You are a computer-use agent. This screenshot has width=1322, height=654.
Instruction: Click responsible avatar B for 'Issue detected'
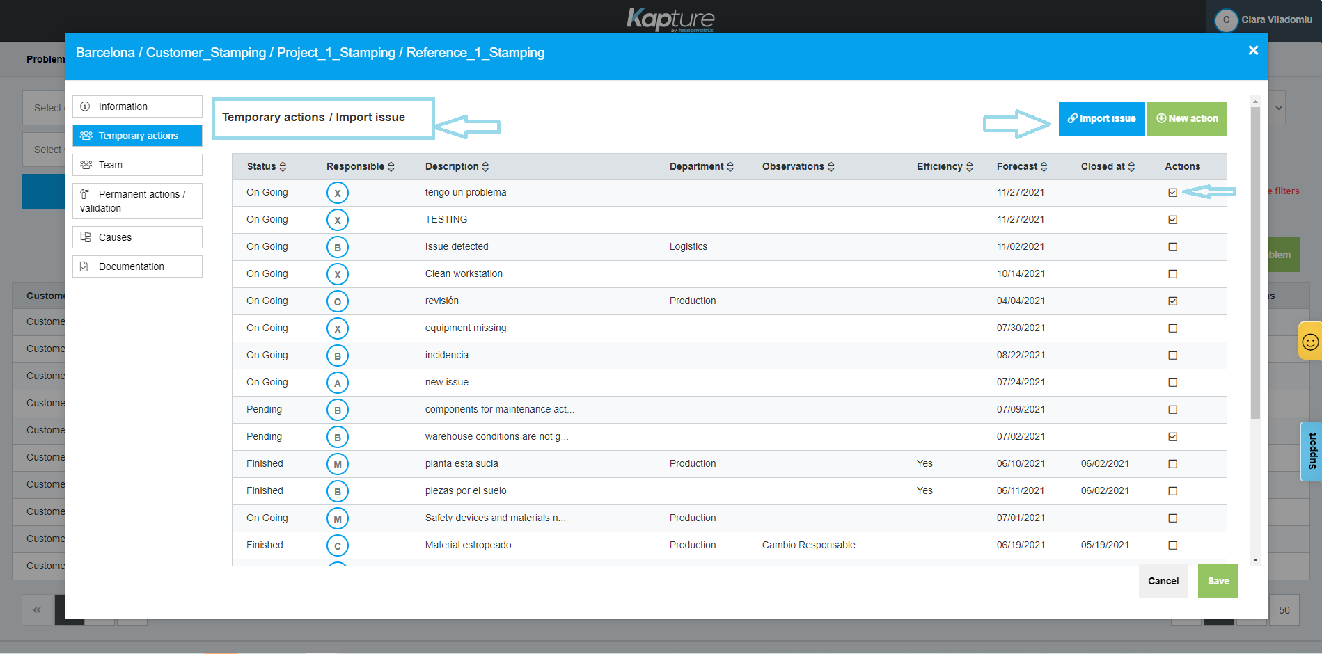338,247
